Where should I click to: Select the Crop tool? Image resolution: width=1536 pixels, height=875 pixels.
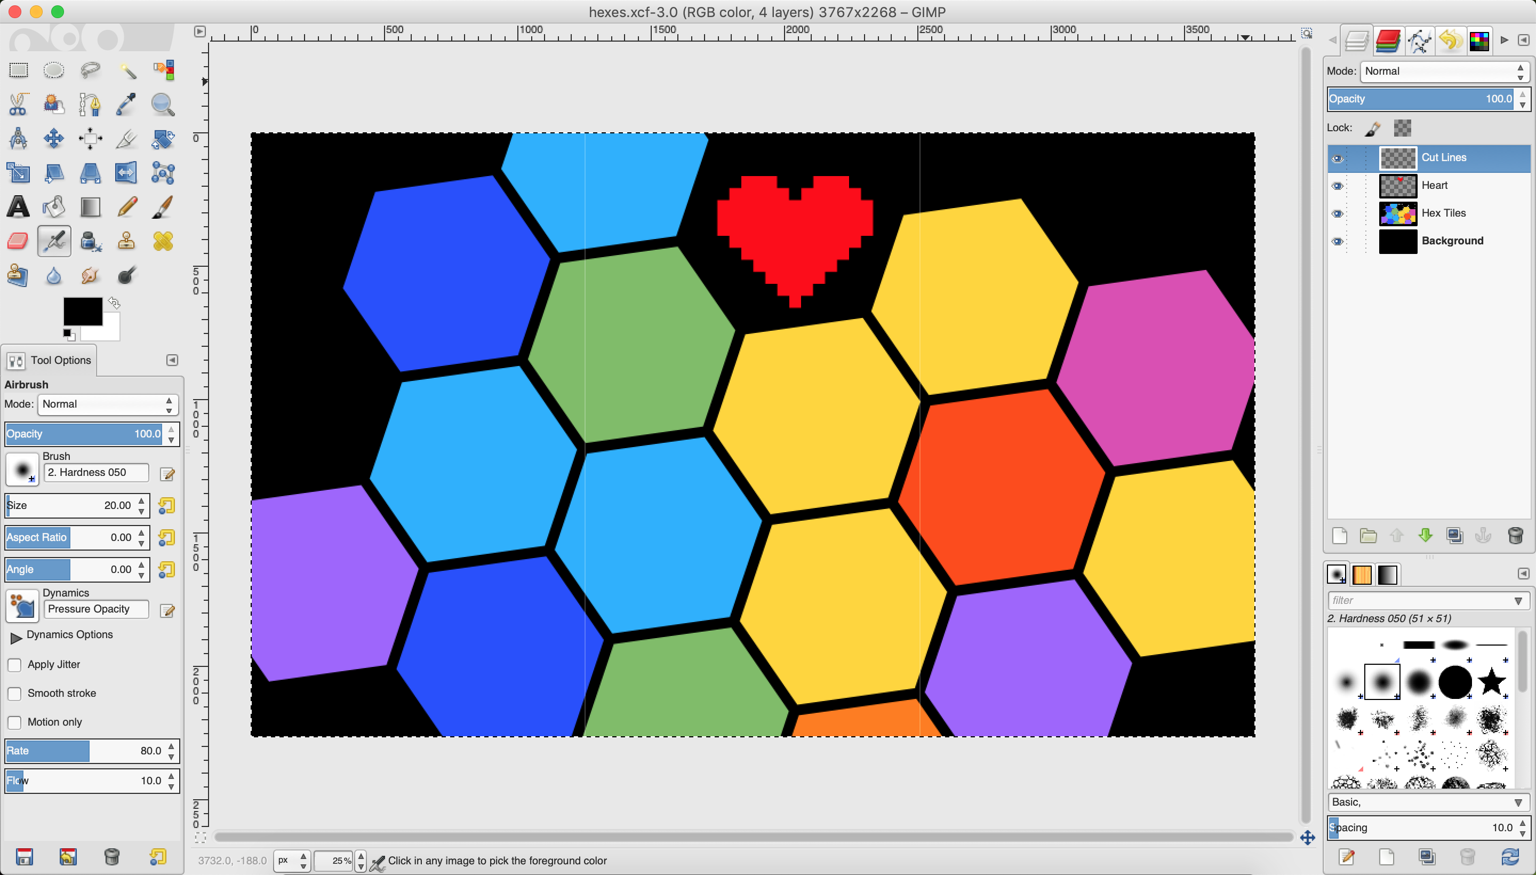coord(127,139)
